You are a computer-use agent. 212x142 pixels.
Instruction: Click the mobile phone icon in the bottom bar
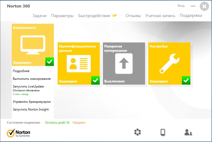tap(163, 132)
